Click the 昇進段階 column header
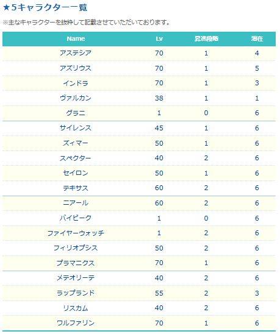The width and height of the screenshot is (280, 334). (206, 39)
